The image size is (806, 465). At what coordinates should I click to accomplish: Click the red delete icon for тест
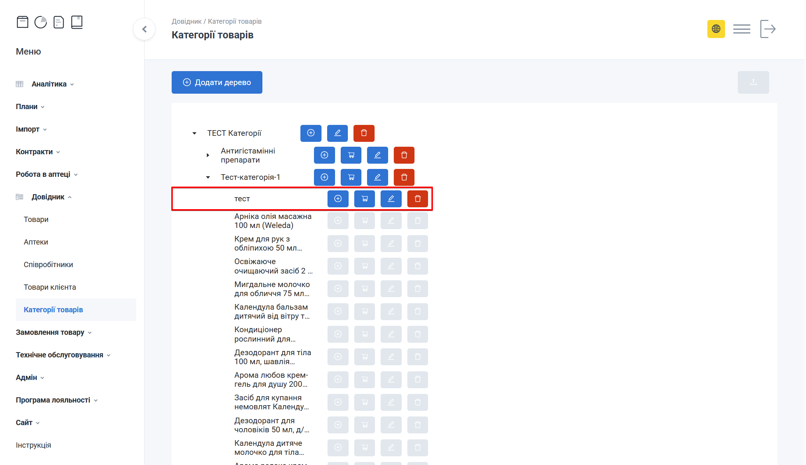click(417, 199)
